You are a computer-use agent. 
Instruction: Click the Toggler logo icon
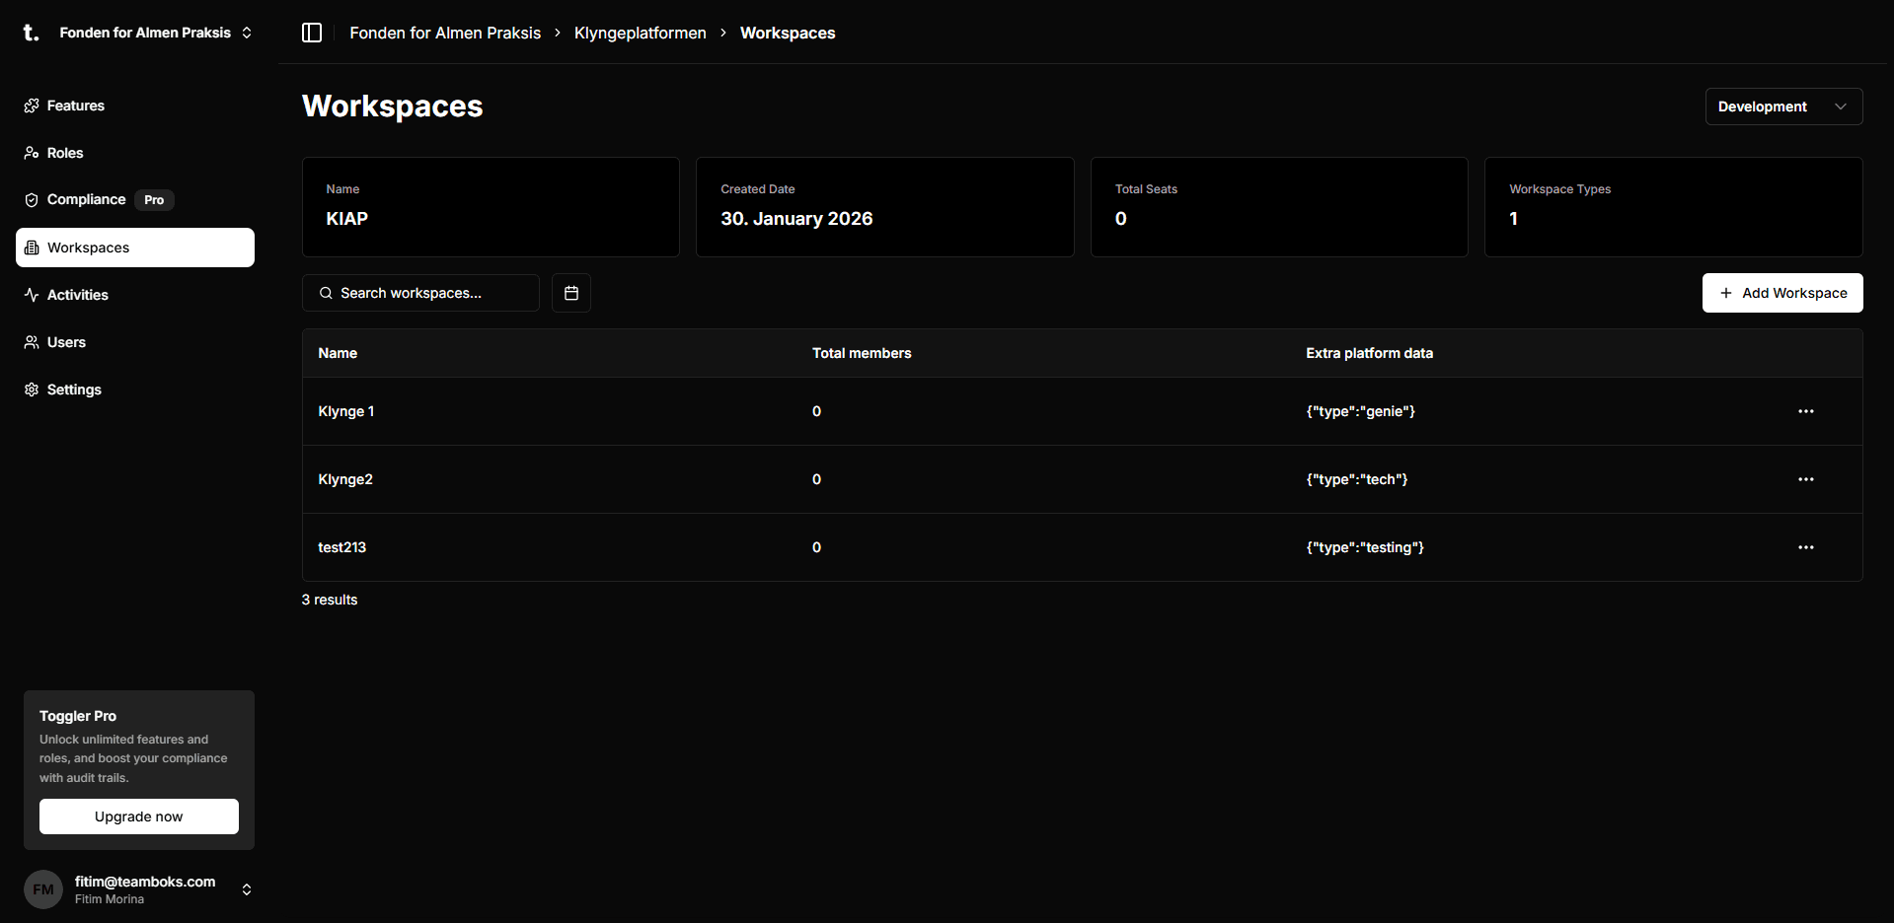[31, 33]
